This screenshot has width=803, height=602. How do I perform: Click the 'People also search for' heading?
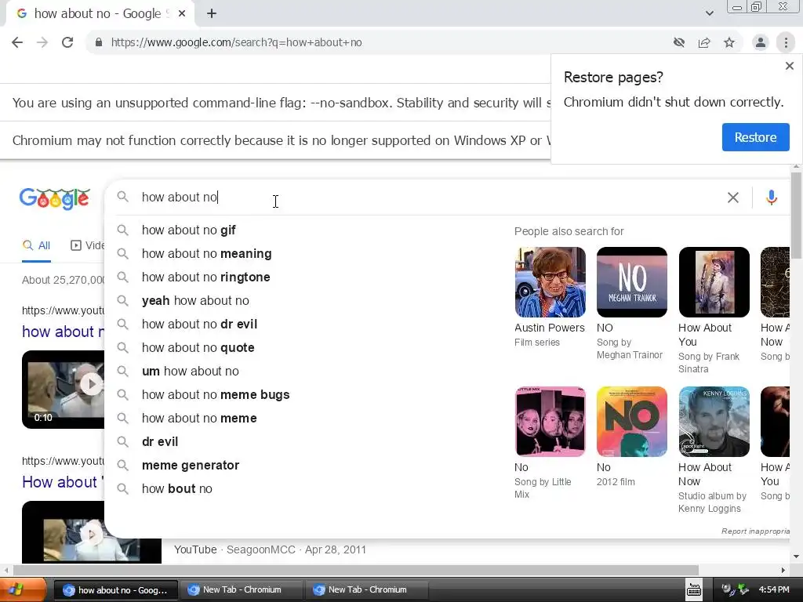tap(569, 231)
